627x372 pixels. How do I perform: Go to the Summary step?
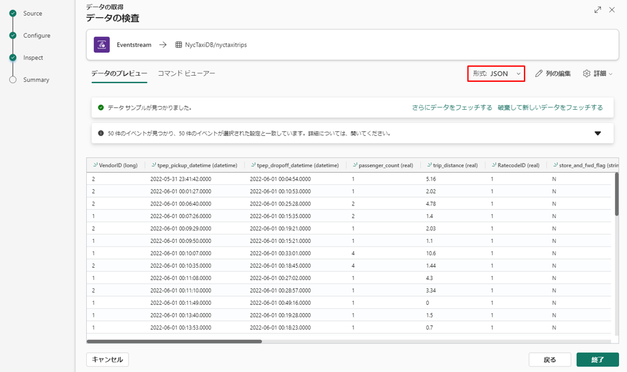click(x=36, y=80)
